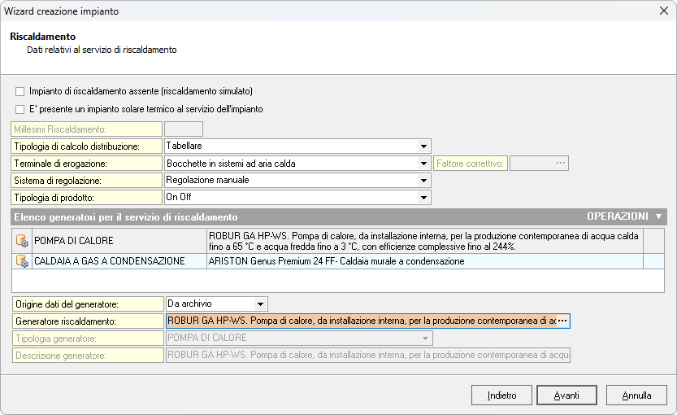
Task: Select the POMPA DI CALORE generator row
Action: (119, 241)
